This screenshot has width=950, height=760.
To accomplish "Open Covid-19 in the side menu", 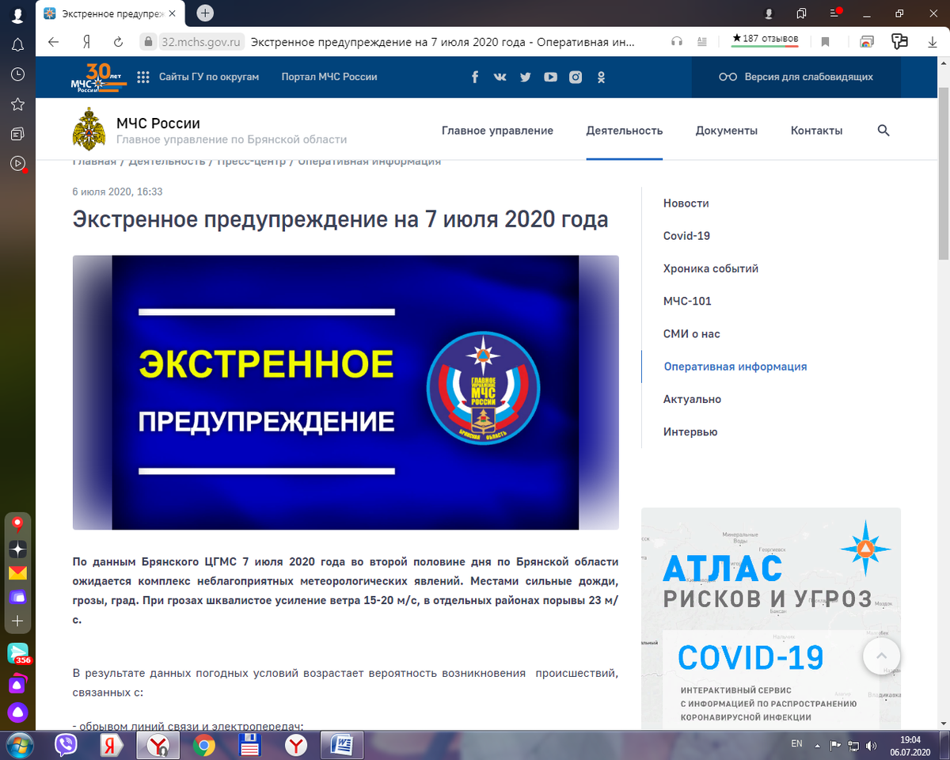I will point(686,236).
